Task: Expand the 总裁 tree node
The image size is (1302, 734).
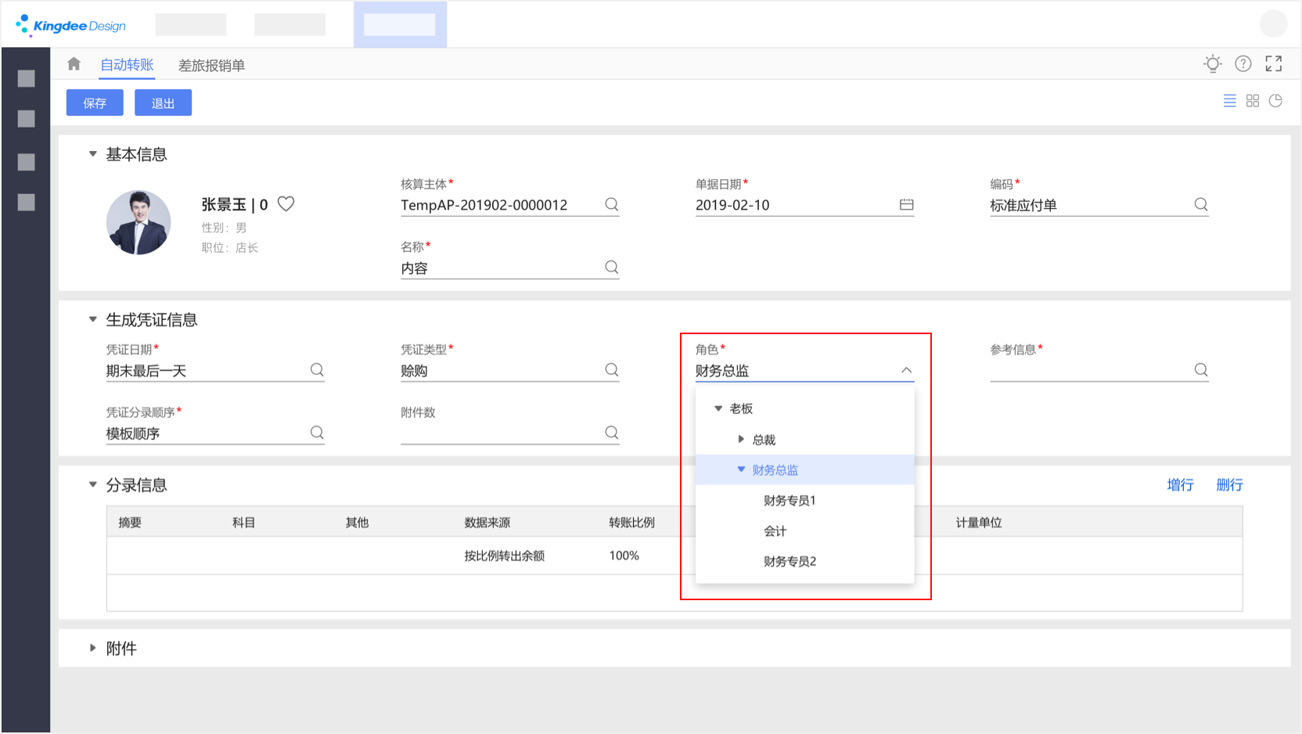Action: 741,440
